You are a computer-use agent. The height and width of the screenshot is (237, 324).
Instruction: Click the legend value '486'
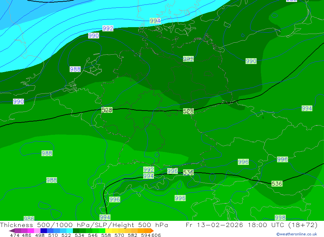[27, 235]
